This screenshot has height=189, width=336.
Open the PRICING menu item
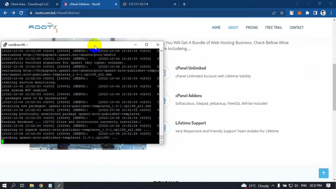(252, 28)
